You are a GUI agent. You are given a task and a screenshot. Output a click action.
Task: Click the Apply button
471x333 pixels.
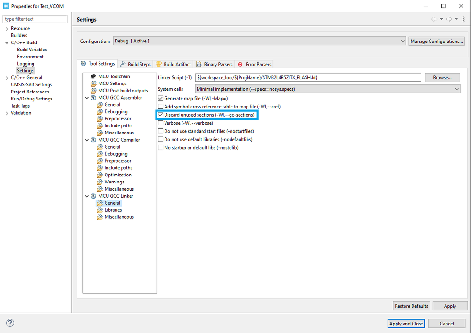pos(450,306)
